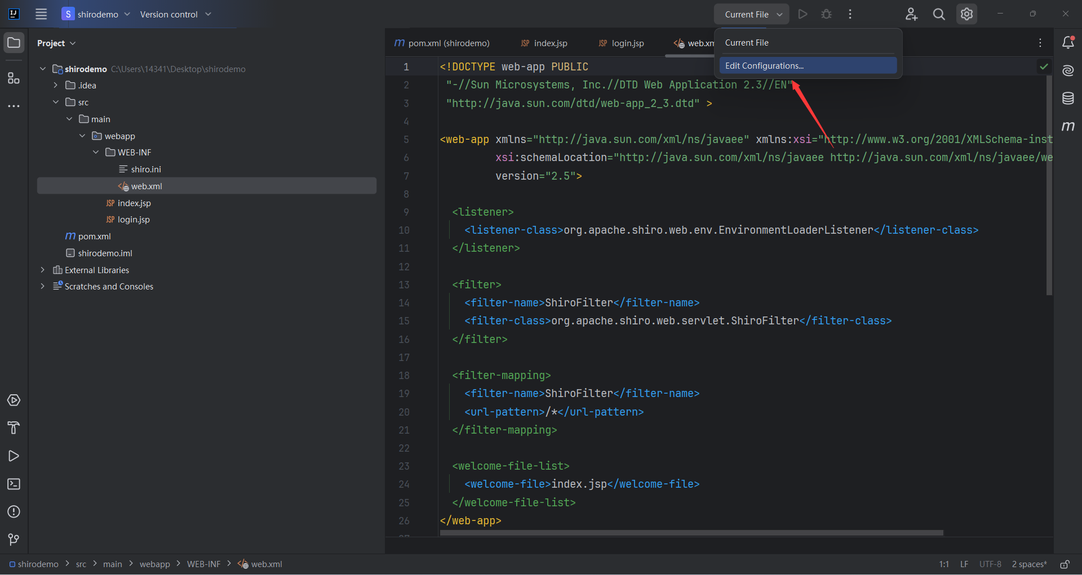The image size is (1082, 575).
Task: Open Search Everywhere magnifier
Action: click(x=939, y=14)
